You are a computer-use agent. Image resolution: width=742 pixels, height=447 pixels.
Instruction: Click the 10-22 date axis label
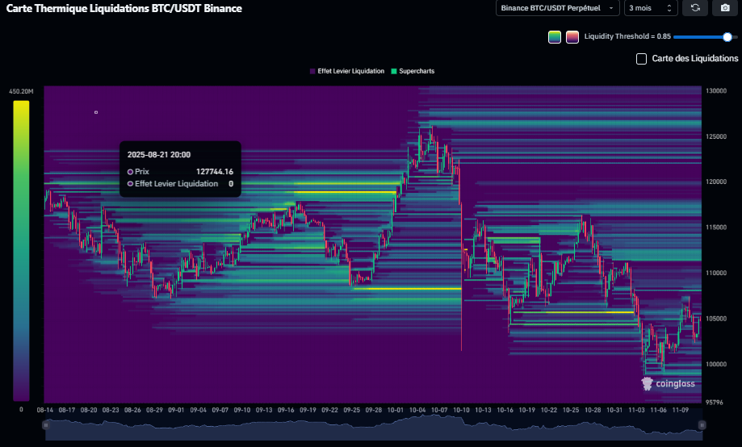(x=549, y=410)
